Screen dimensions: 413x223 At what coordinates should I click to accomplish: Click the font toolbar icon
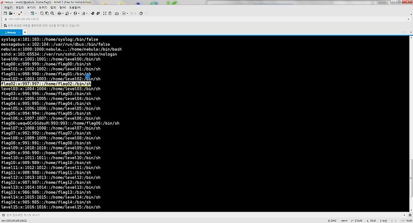tap(84, 13)
